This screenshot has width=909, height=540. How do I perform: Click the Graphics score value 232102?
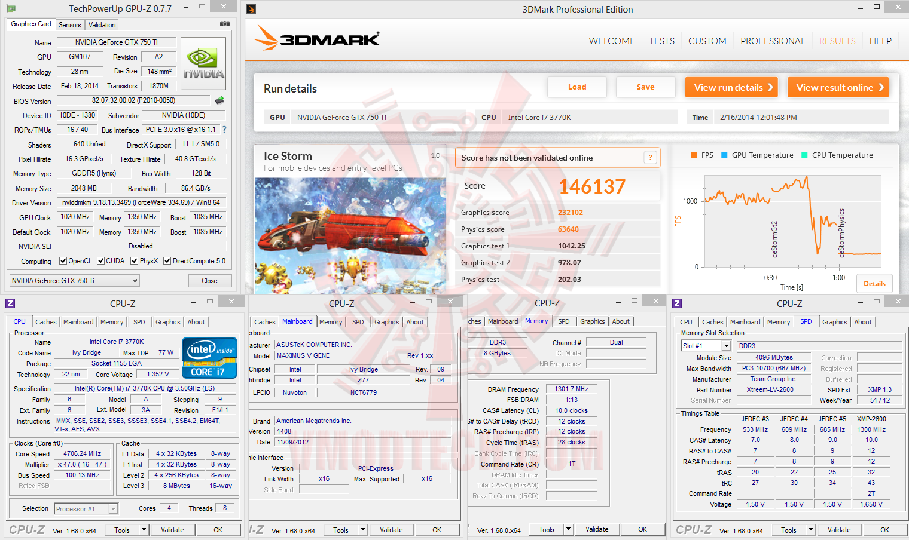point(571,213)
